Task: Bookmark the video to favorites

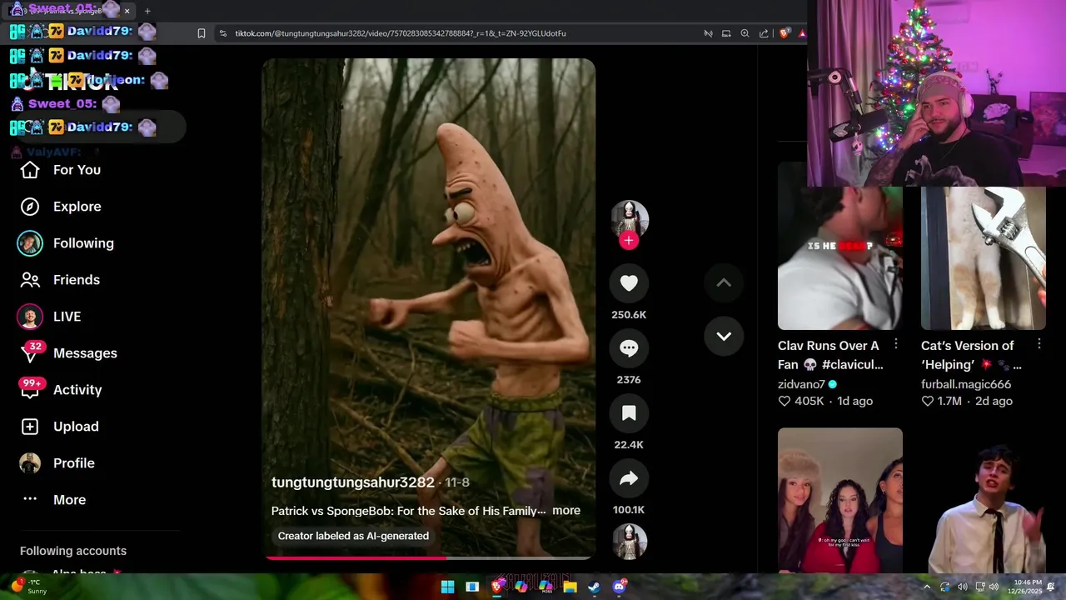Action: pyautogui.click(x=629, y=413)
